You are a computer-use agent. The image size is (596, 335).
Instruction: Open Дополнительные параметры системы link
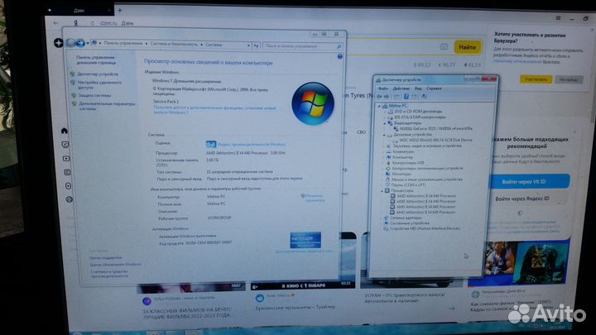point(107,106)
